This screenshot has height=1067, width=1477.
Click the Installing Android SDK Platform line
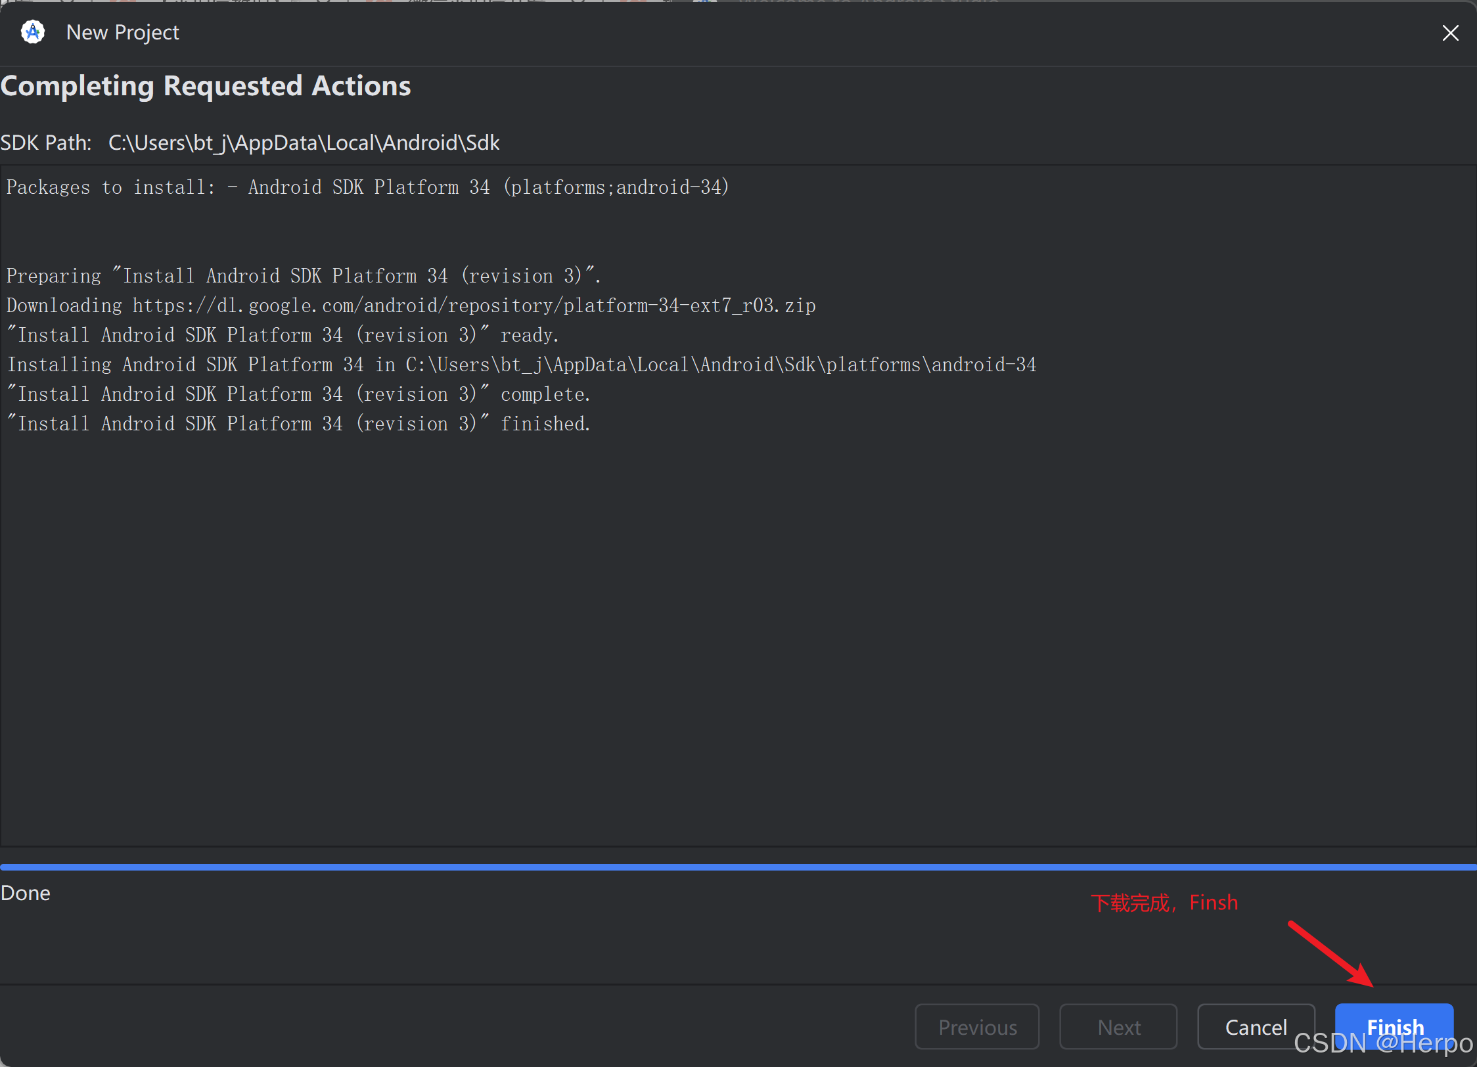522,365
